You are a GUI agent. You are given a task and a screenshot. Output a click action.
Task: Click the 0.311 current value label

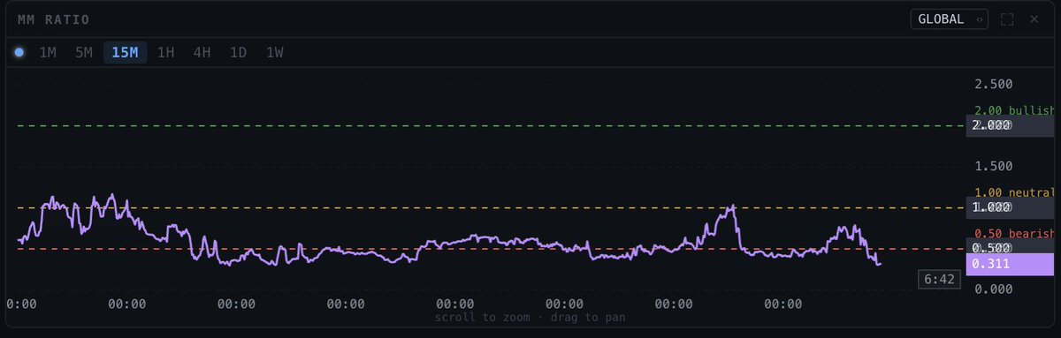(x=1010, y=264)
